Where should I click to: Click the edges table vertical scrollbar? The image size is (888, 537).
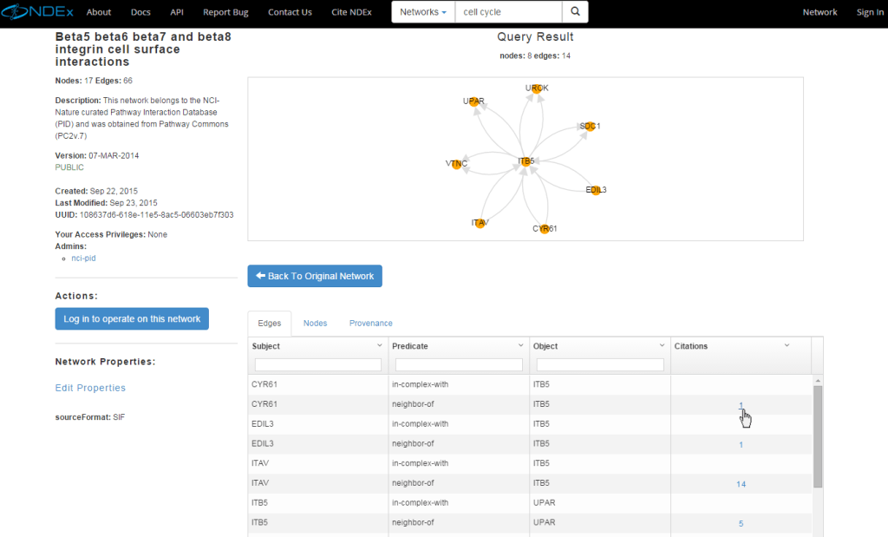(x=818, y=436)
